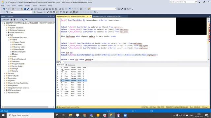Click the Refresh icon in Object Explorer
Viewport: 211px width, 118px height.
23,20
